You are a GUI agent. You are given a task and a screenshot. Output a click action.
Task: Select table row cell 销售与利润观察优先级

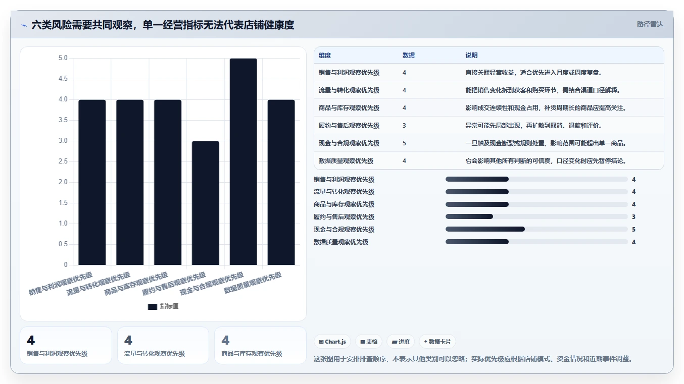[349, 73]
